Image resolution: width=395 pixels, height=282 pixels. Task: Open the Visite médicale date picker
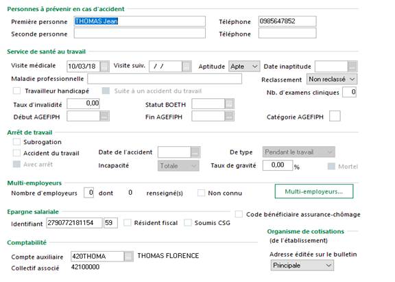(104, 67)
